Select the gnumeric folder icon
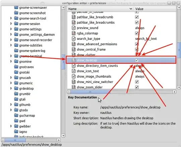The height and width of the screenshot is (147, 181). 16,83
